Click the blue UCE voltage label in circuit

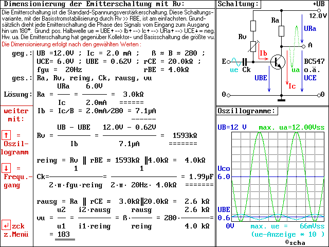pos(310,78)
